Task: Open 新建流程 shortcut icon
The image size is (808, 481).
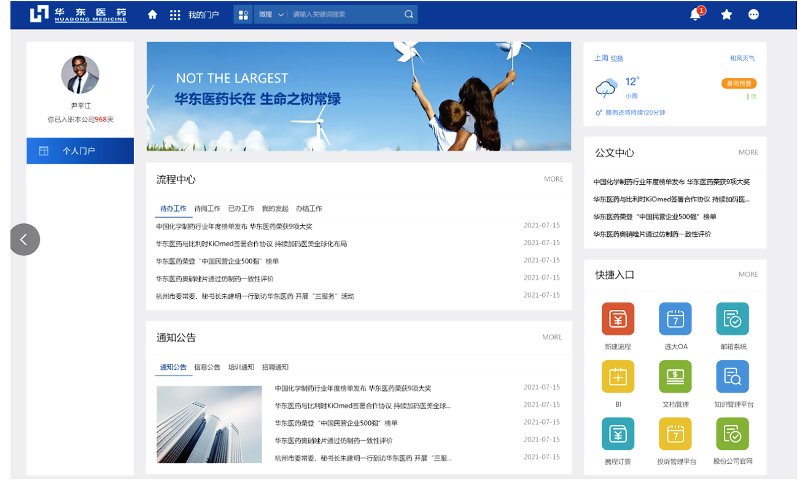Action: tap(618, 318)
